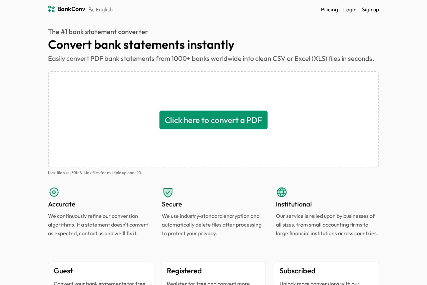Open the English language selector
The width and height of the screenshot is (427, 285).
pyautogui.click(x=104, y=9)
